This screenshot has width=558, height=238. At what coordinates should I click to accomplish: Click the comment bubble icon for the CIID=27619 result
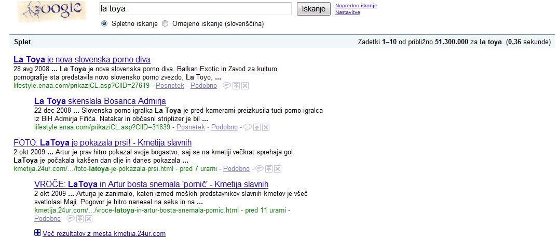(x=227, y=86)
